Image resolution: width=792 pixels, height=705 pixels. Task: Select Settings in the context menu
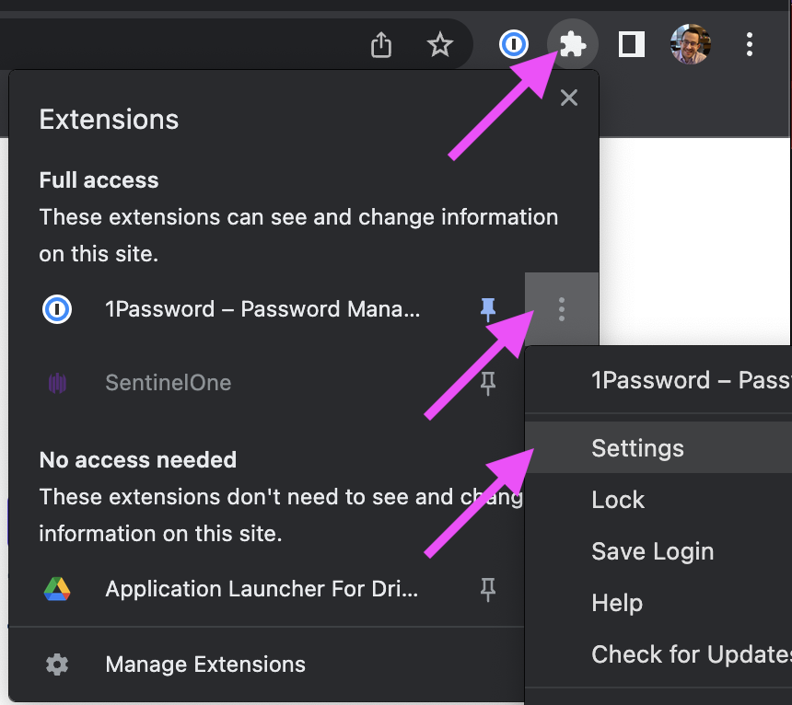637,448
